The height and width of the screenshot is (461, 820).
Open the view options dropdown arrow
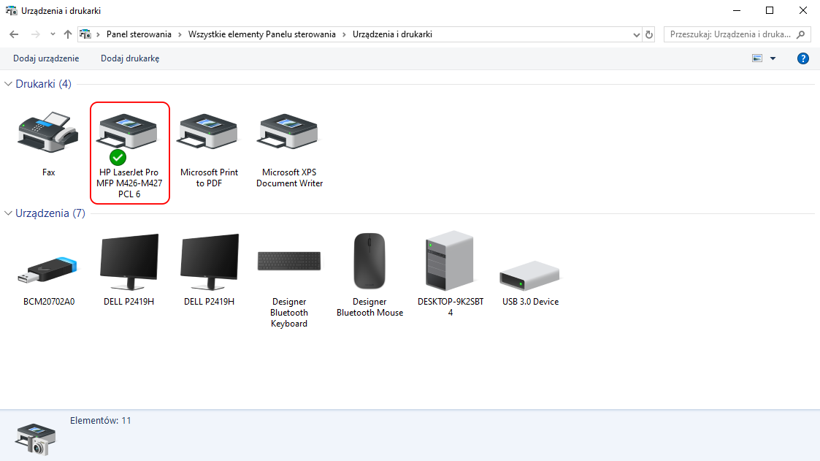(773, 58)
